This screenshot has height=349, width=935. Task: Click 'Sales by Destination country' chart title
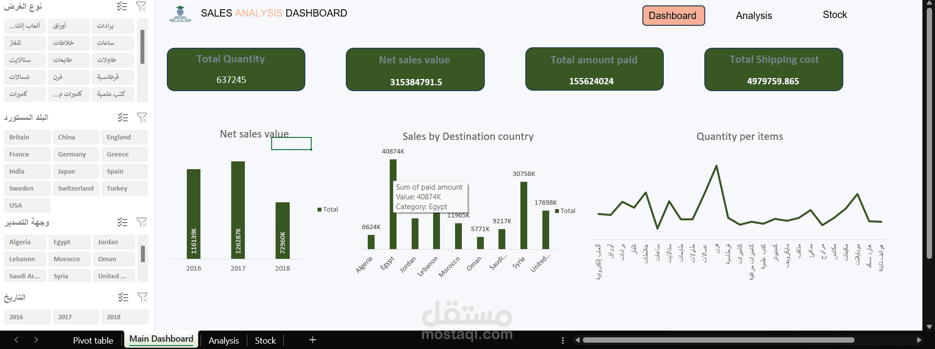pyautogui.click(x=468, y=136)
